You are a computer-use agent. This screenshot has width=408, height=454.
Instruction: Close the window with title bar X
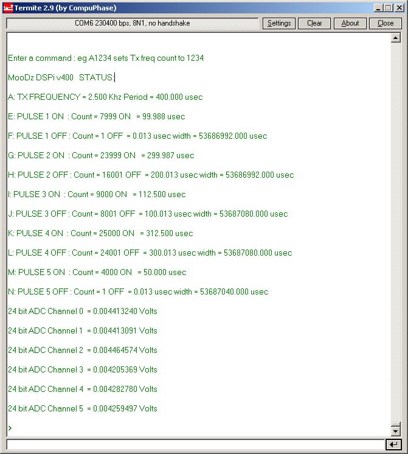tap(399, 8)
